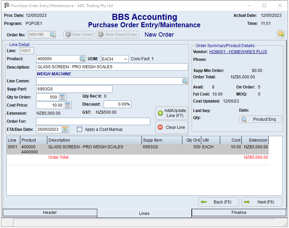Click into the Order For field
The height and width of the screenshot is (228, 289).
93,121
